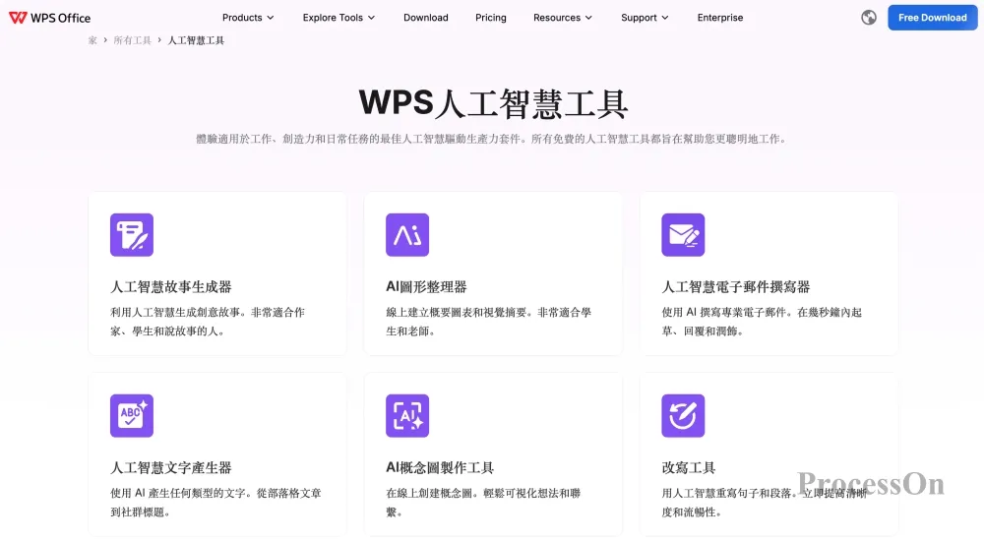Click the text generator description text
Viewport: 984px width, 542px height.
point(215,502)
